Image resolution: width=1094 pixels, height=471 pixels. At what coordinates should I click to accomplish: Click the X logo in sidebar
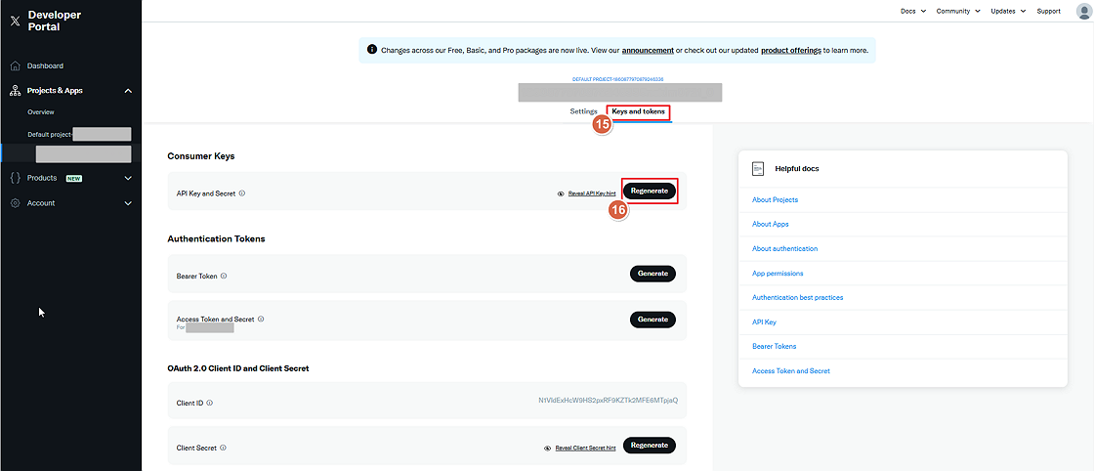[16, 21]
